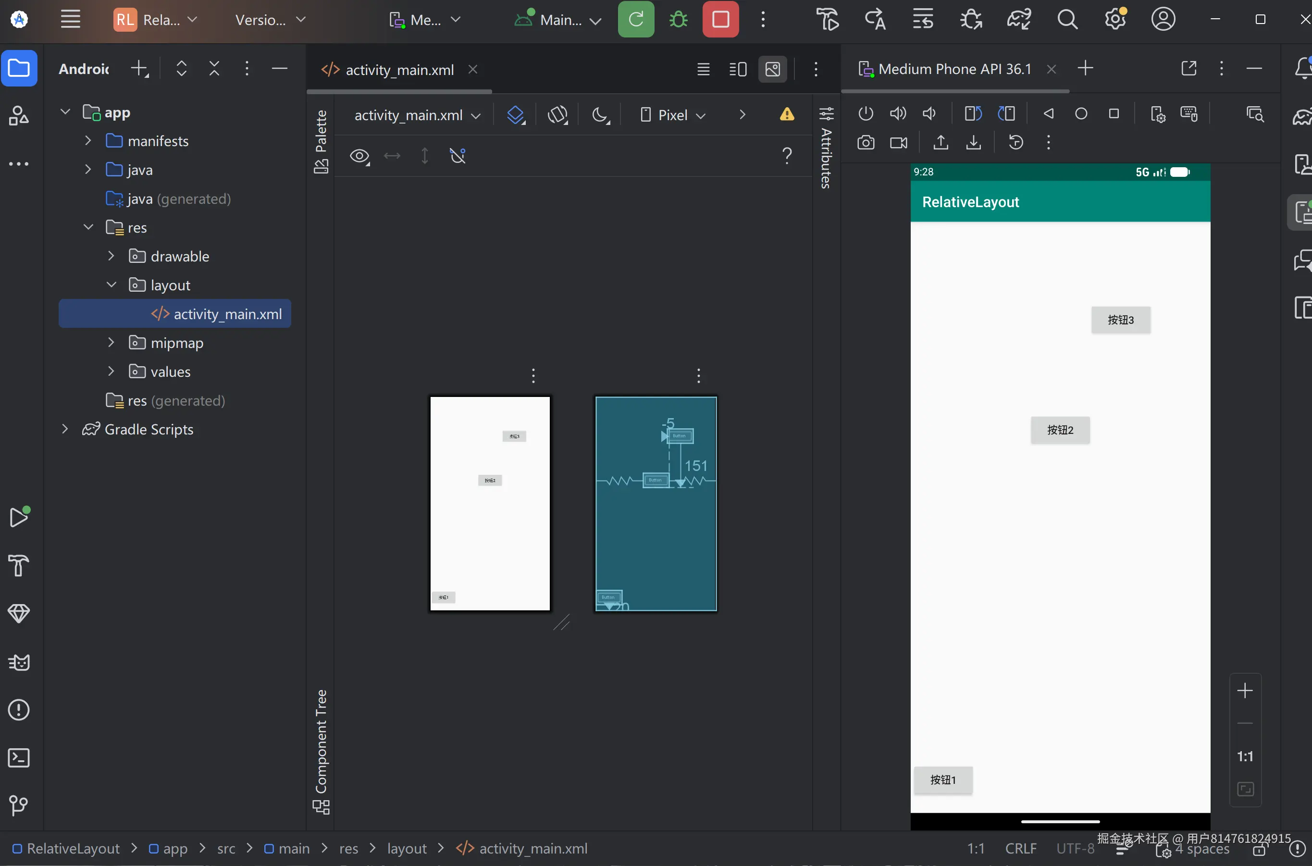Viewport: 1312px width, 866px height.
Task: Open the Attributes side panel
Action: (x=826, y=148)
